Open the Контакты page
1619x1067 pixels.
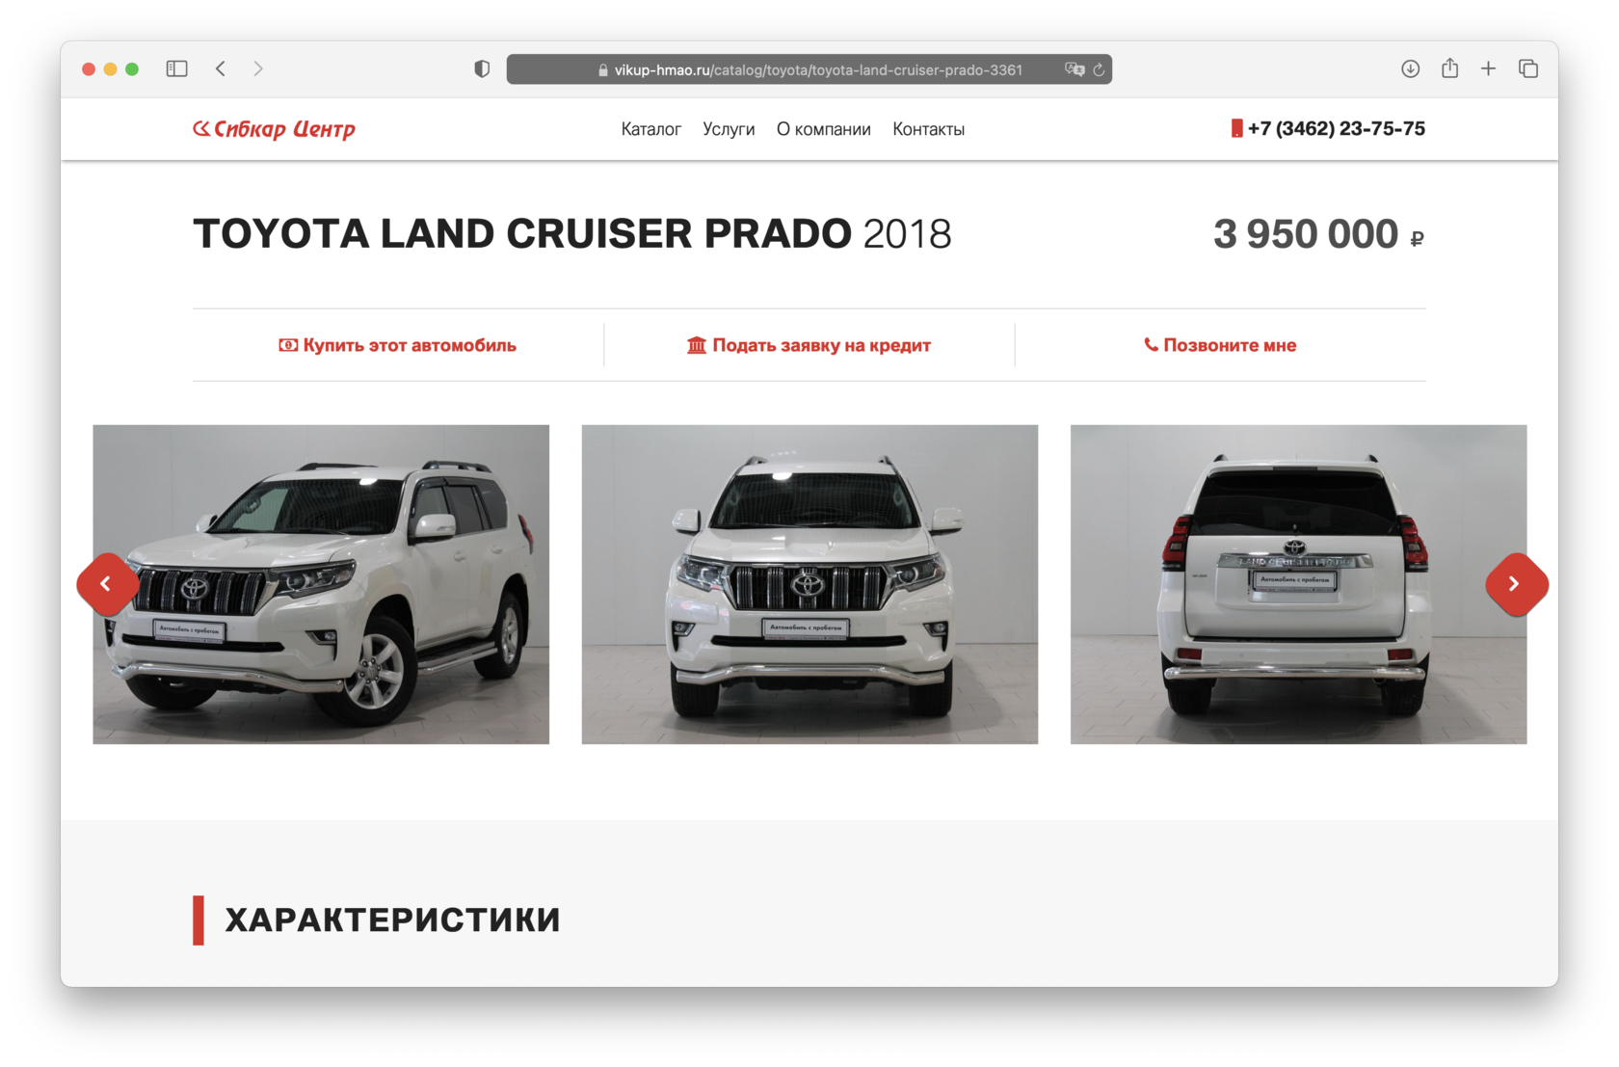(928, 129)
